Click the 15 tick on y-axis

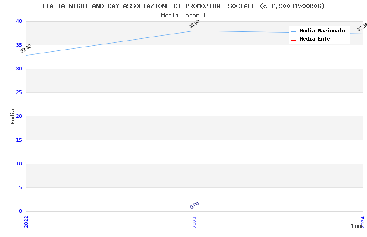coord(19,140)
